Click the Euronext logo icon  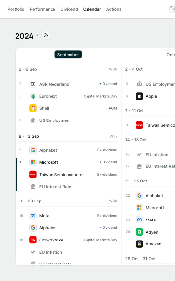point(33,96)
